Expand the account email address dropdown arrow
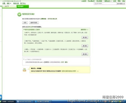This screenshot has width=126, height=103. (20, 1)
